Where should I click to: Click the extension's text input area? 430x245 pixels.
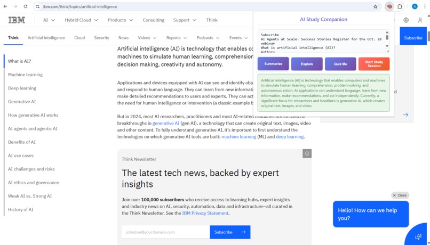click(x=321, y=42)
